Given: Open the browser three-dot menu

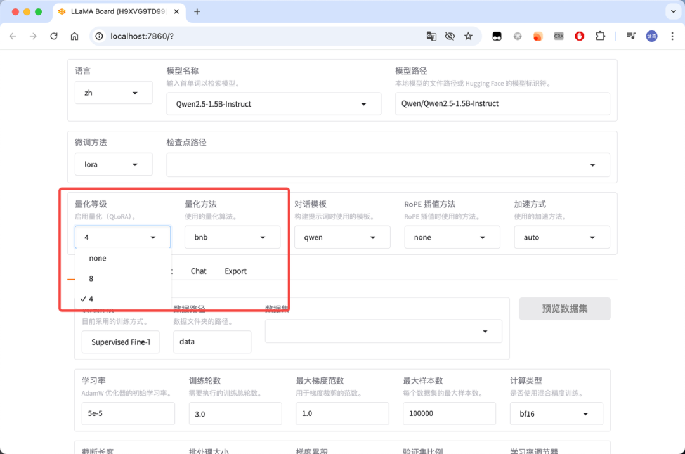Looking at the screenshot, I should pos(672,36).
